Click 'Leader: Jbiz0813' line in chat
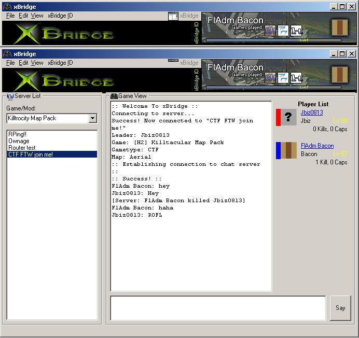 (141, 135)
